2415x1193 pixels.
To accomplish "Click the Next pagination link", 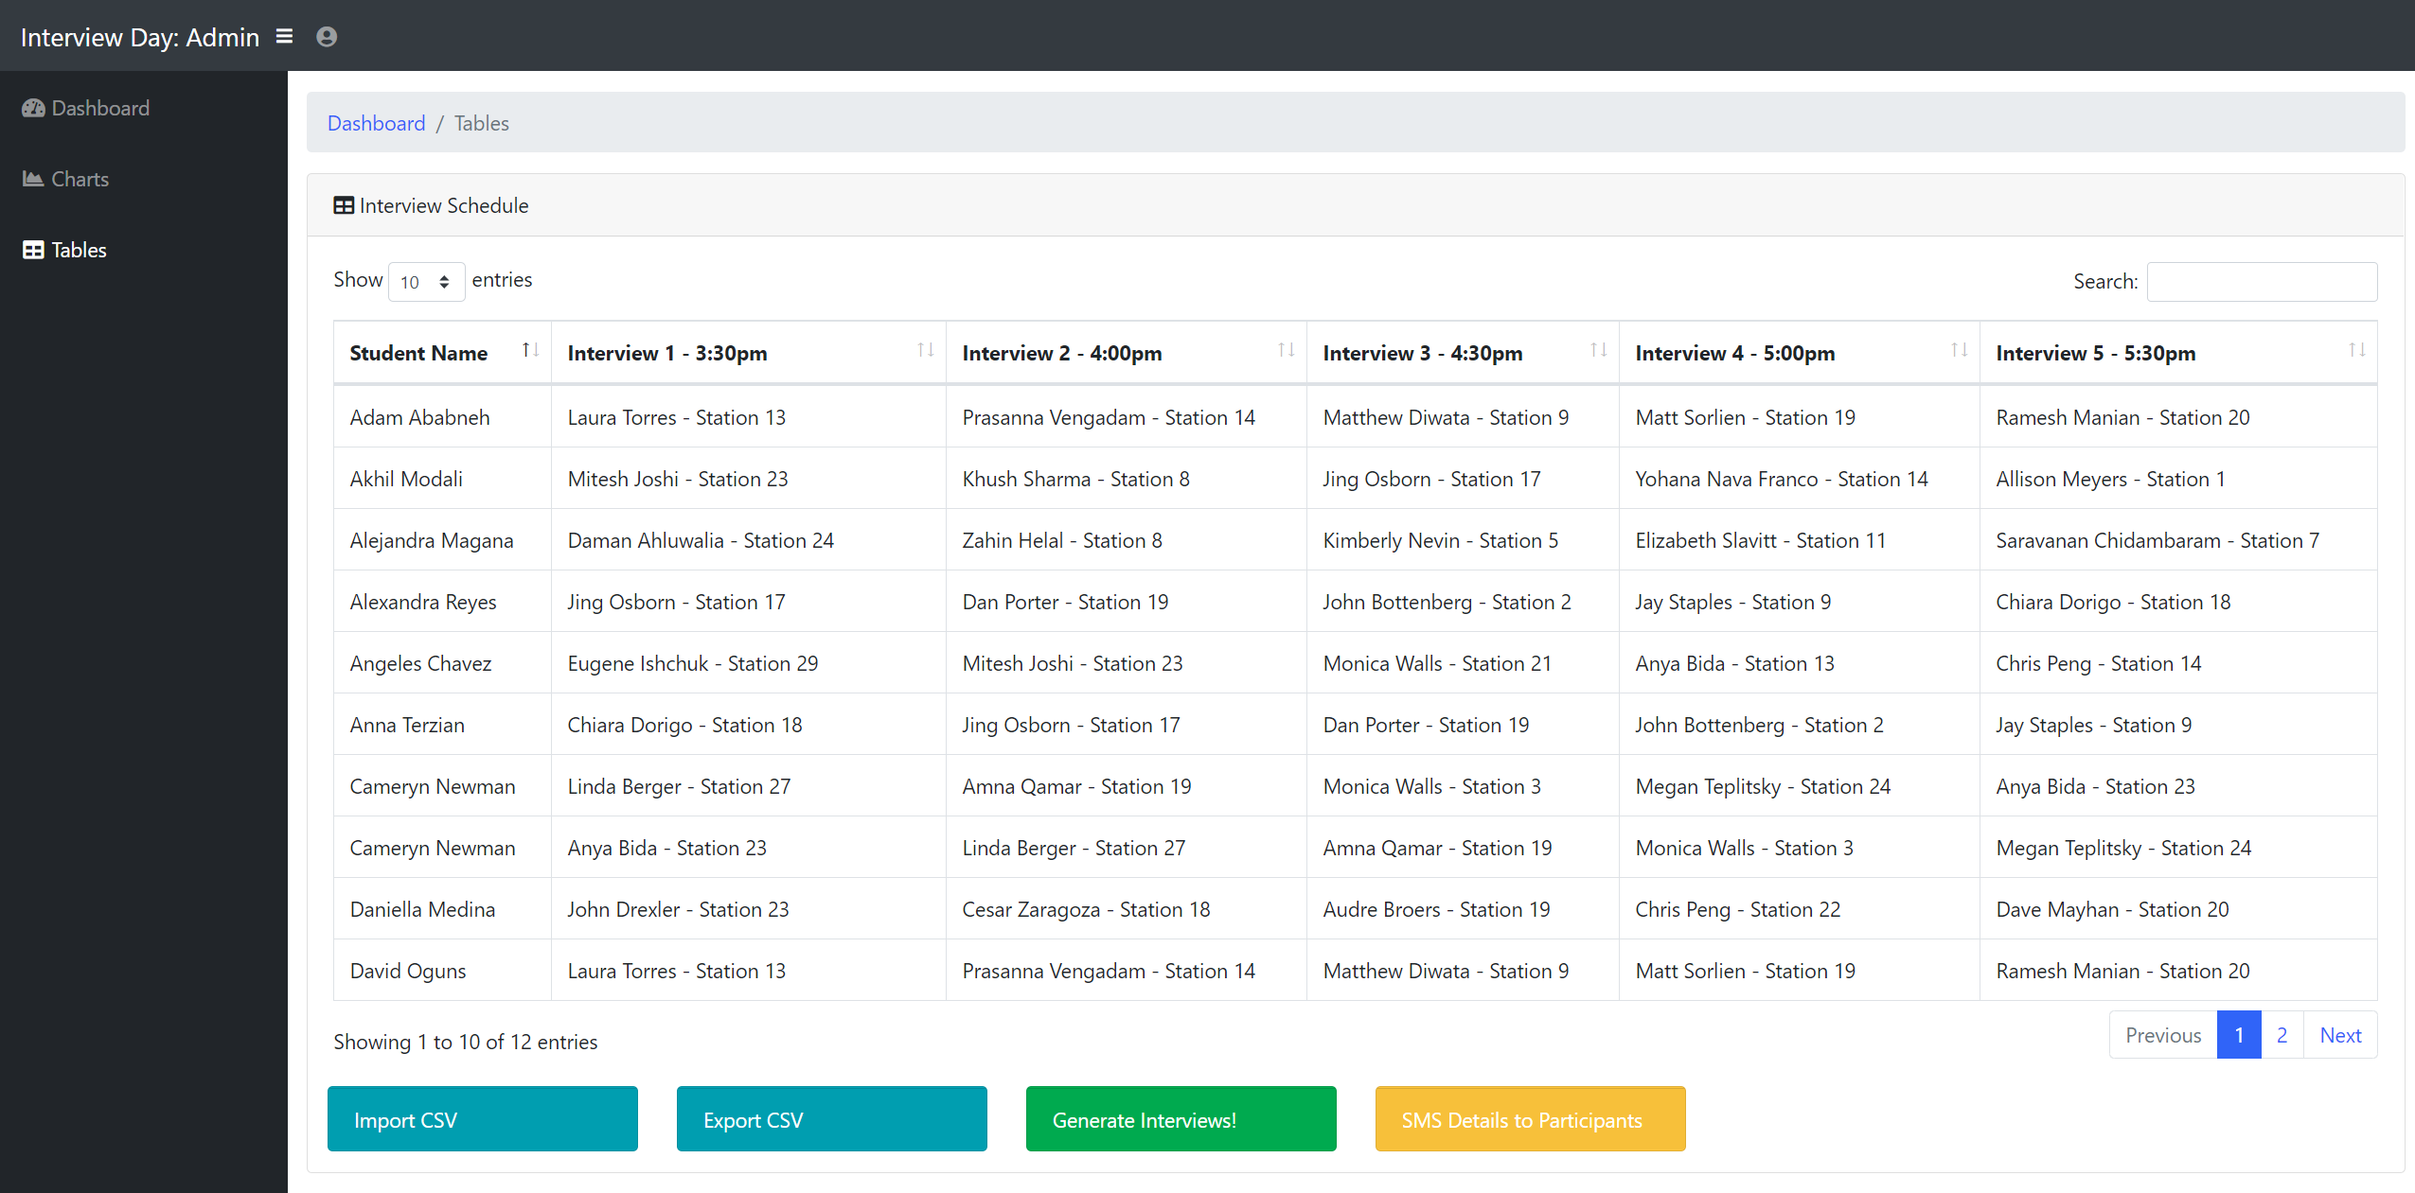I will [2340, 1035].
